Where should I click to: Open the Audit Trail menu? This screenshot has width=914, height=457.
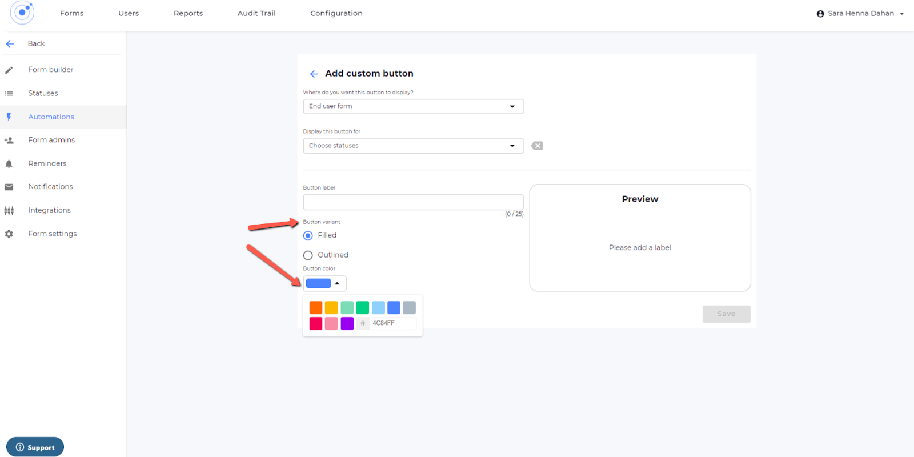tap(256, 13)
